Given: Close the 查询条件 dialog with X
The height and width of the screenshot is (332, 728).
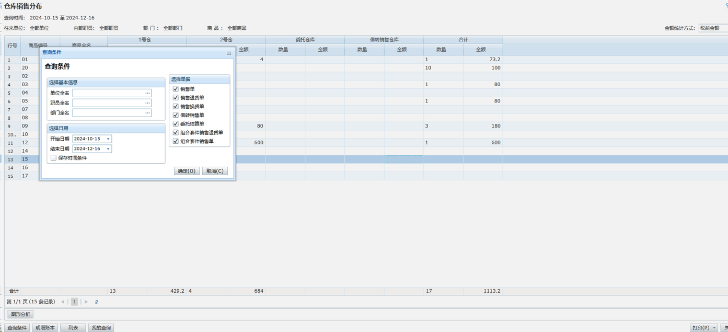Looking at the screenshot, I should 229,53.
